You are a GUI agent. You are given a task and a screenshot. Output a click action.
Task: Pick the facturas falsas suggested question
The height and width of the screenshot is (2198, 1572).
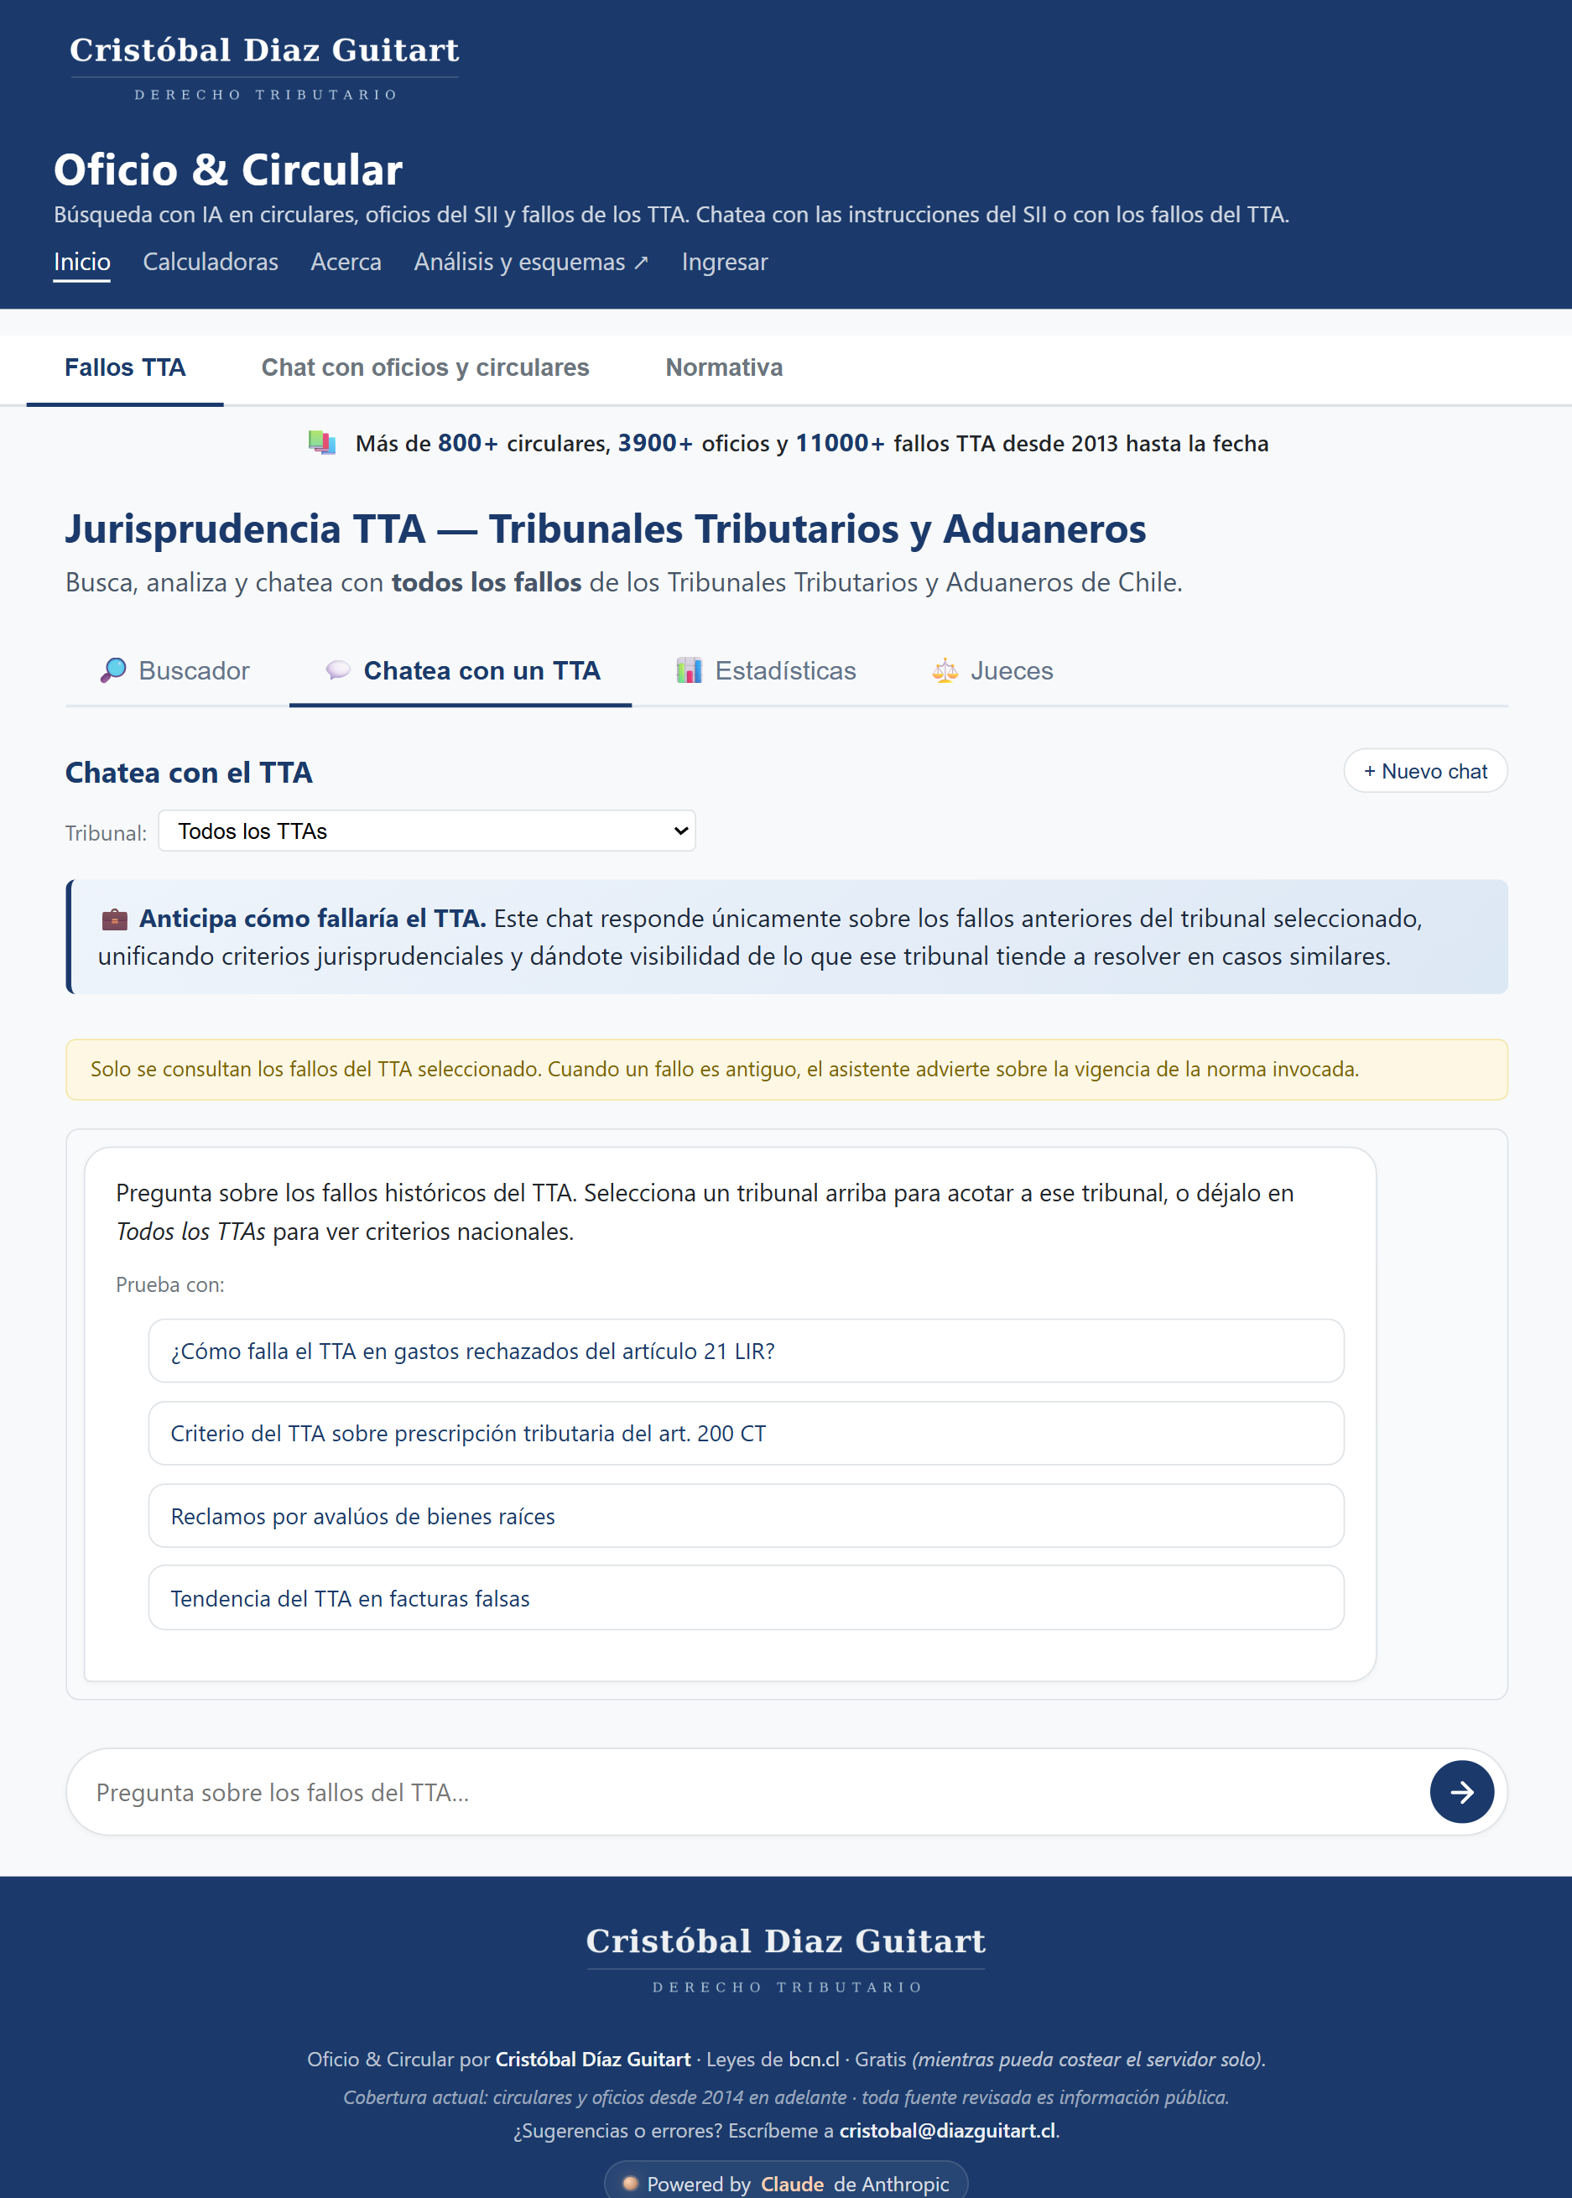pyautogui.click(x=746, y=1598)
